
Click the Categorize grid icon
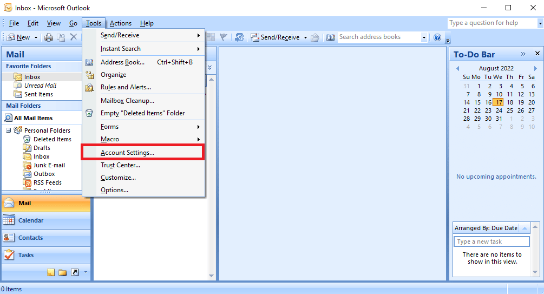[211, 37]
